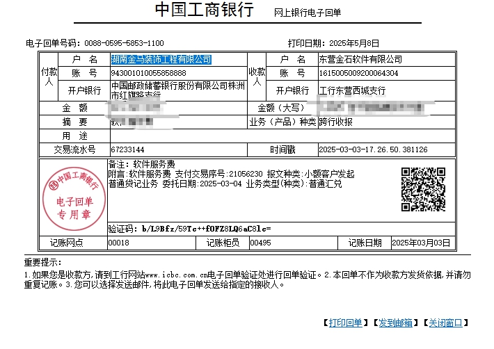Click the 业务（产品）种类 label
This screenshot has height=349, width=494.
coord(282,122)
